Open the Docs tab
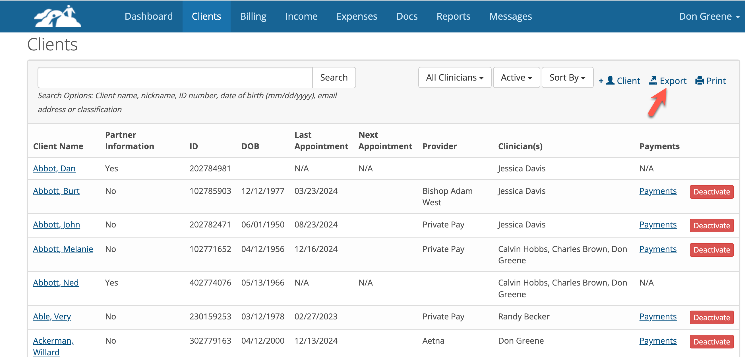This screenshot has height=357, width=745. tap(407, 16)
